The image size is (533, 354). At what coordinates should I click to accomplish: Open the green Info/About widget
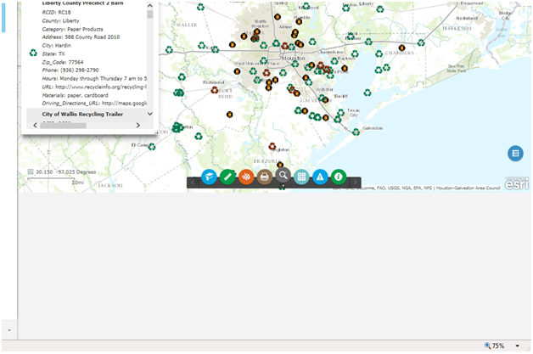click(339, 177)
